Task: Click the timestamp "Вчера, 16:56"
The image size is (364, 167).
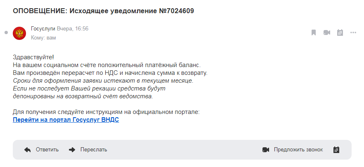Action: coord(73,29)
